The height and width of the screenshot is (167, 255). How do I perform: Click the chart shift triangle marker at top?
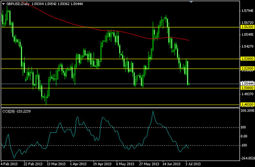pos(191,2)
